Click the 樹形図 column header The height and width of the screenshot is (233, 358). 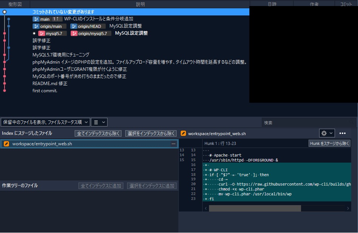[x=15, y=4]
